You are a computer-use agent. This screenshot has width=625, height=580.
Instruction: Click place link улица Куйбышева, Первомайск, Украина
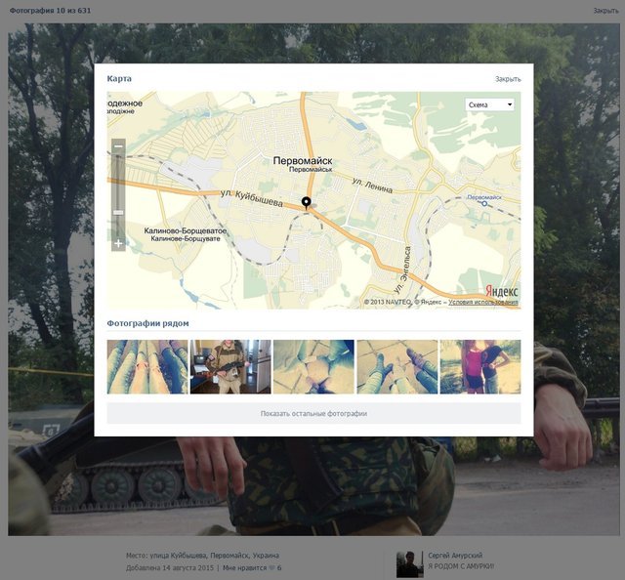(215, 556)
